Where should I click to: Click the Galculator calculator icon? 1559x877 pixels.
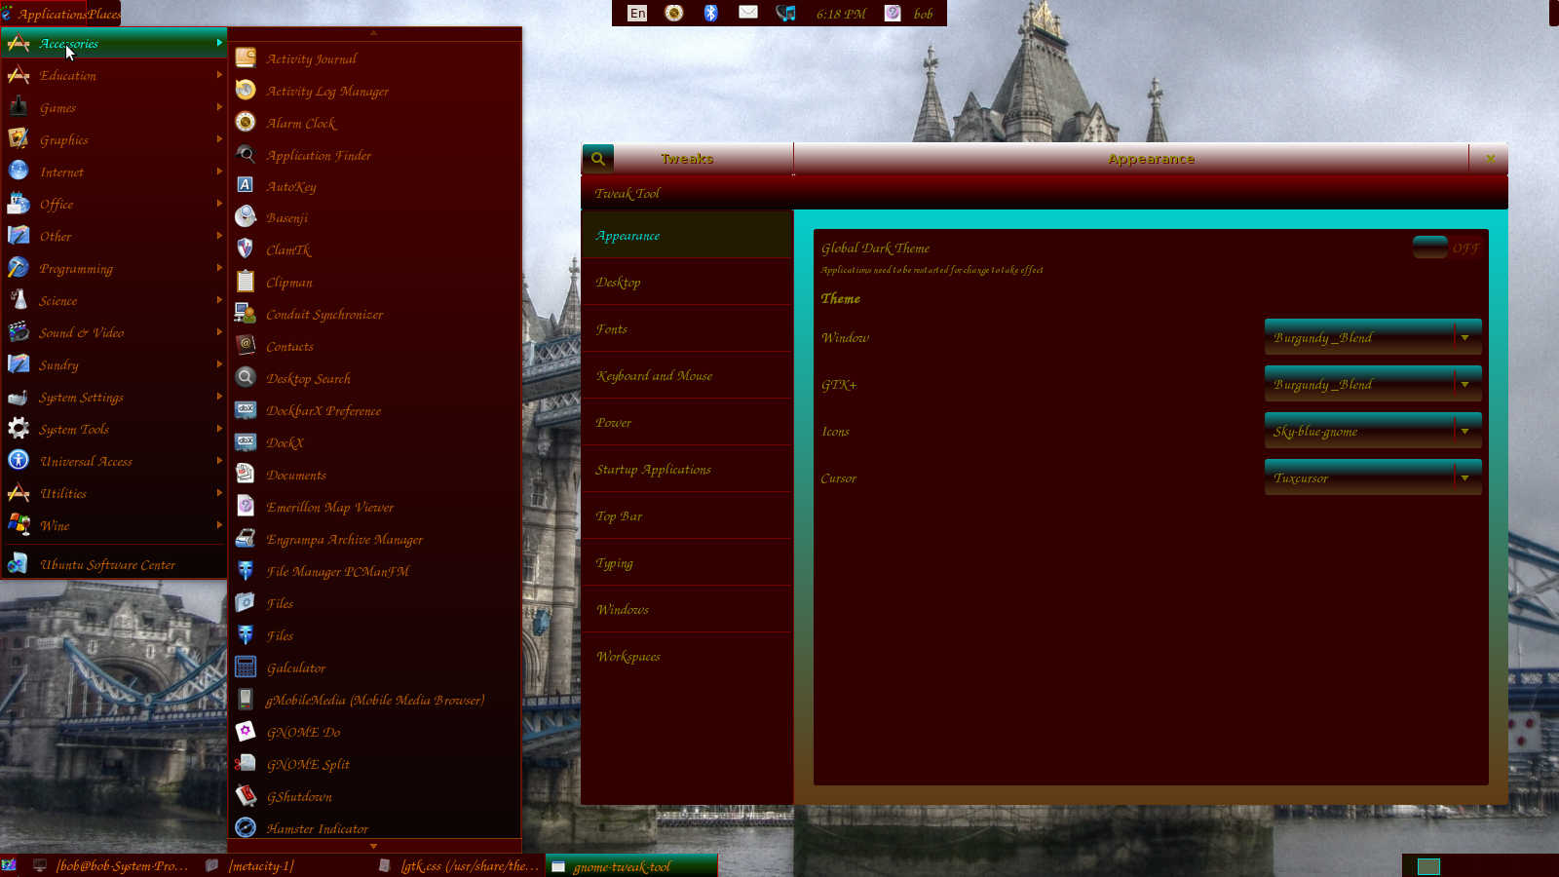246,667
